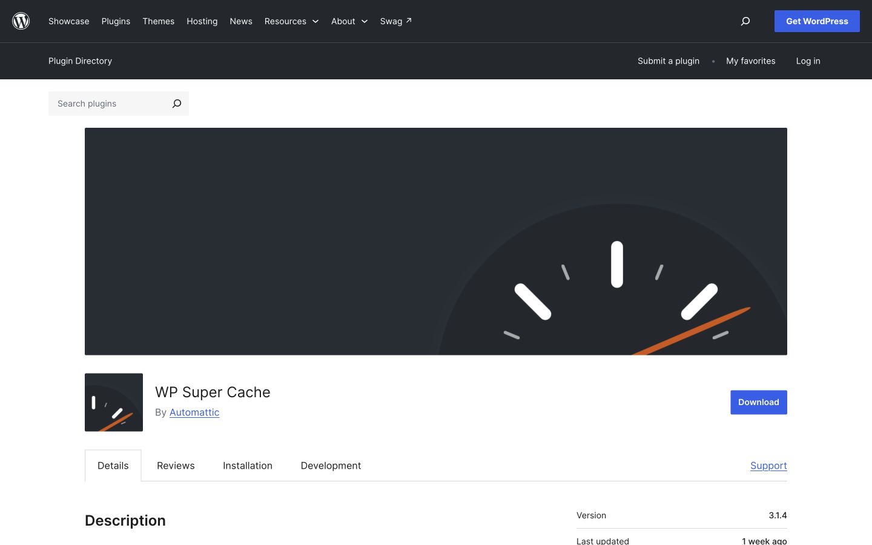This screenshot has width=872, height=545.
Task: Go to the Plugins menu item
Action: 116,21
